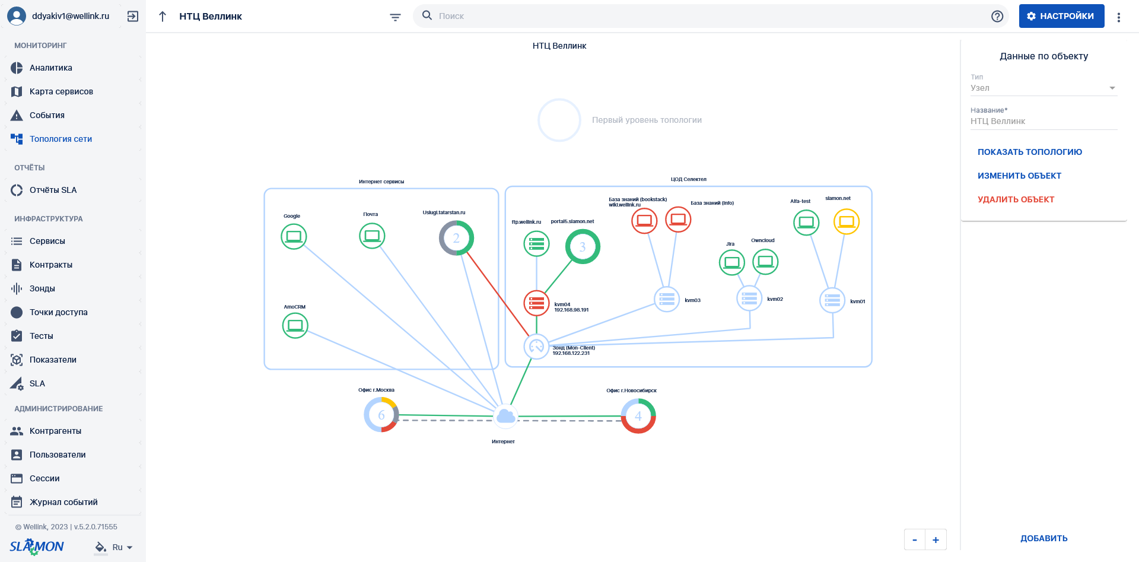Click УДАЛИТЬ ОБЪЕКТ
The width and height of the screenshot is (1139, 562).
(x=1016, y=199)
